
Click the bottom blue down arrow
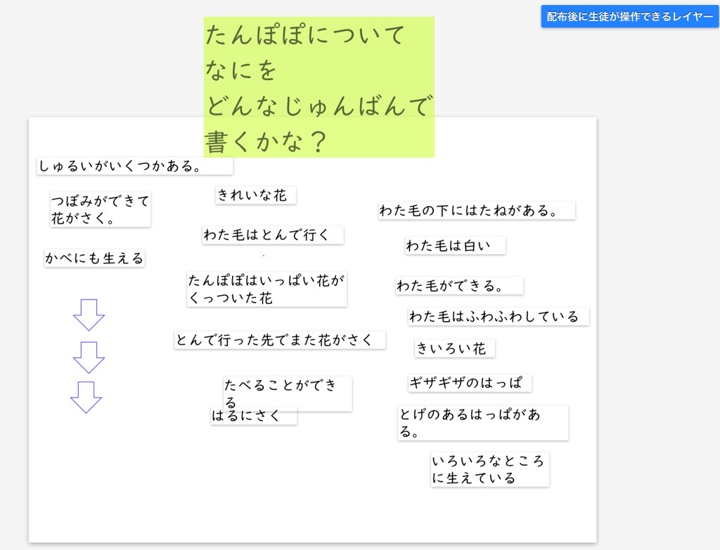coord(86,397)
